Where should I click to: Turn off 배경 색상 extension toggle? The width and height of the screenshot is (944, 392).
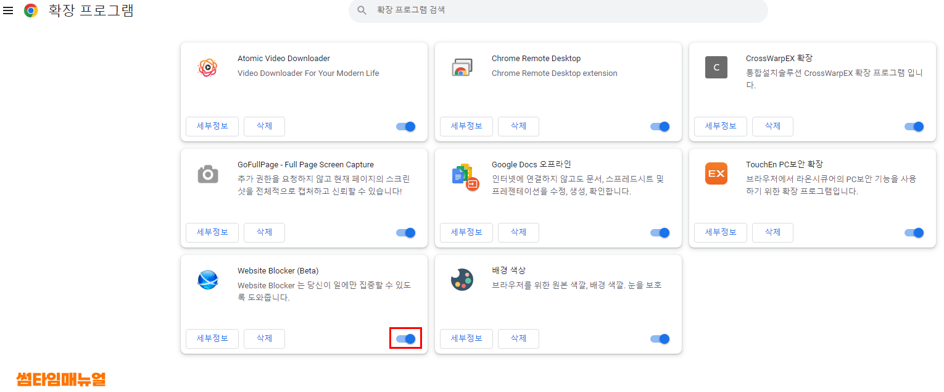[x=660, y=339]
